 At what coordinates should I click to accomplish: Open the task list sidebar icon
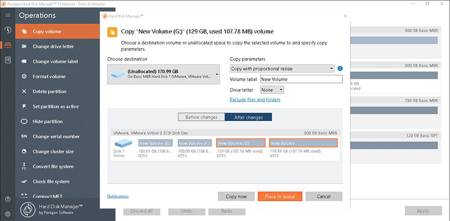7,60
